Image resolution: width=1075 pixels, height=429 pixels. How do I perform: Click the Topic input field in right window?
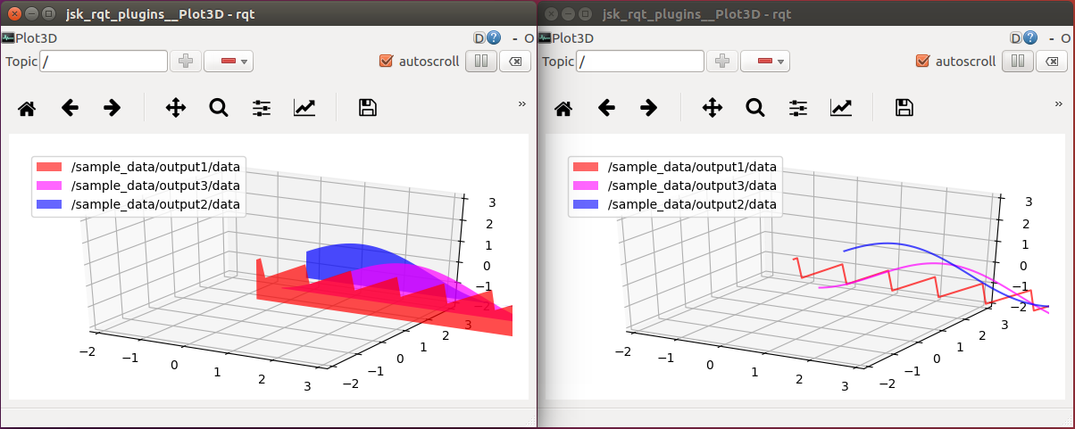640,62
